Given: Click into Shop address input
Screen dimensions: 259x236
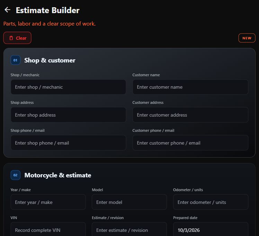Looking at the screenshot, I should click(x=68, y=115).
